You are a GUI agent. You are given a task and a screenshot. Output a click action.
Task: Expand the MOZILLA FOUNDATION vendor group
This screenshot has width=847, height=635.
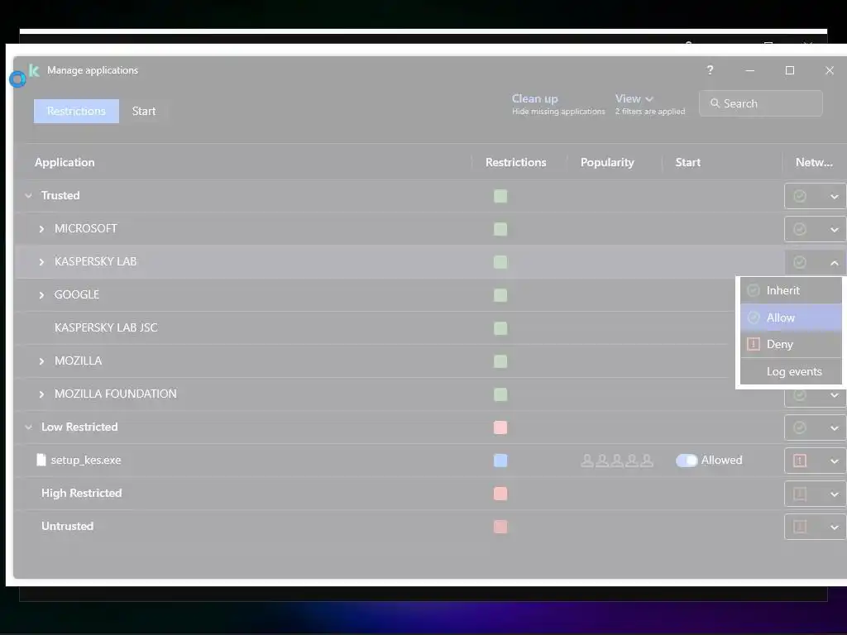41,394
